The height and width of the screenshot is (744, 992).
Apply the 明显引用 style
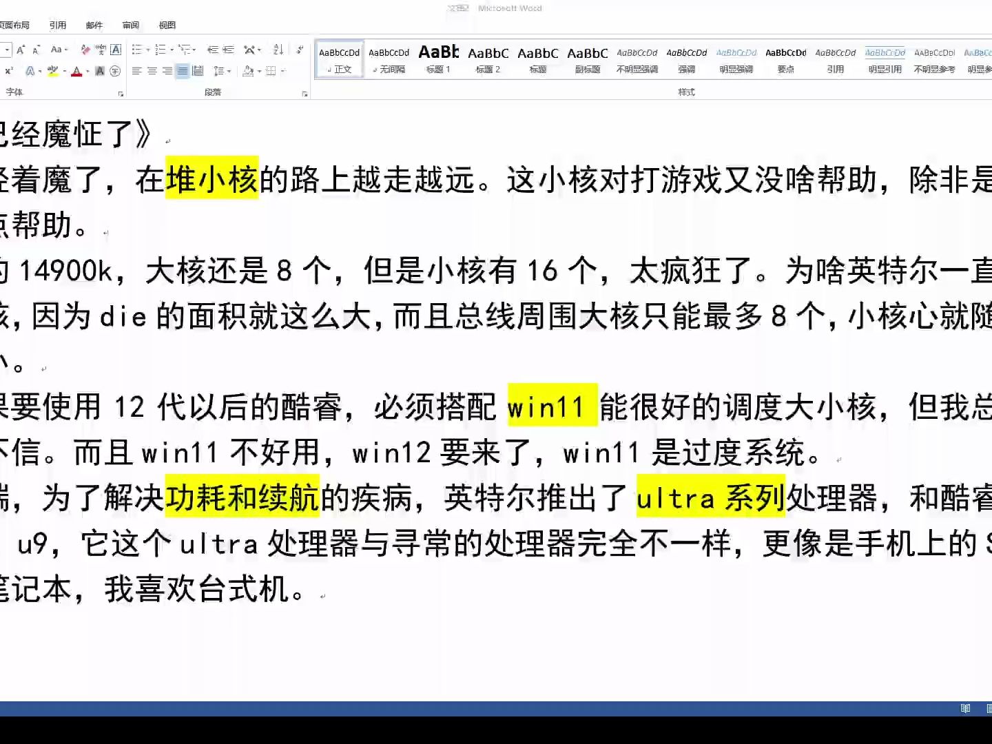(885, 59)
